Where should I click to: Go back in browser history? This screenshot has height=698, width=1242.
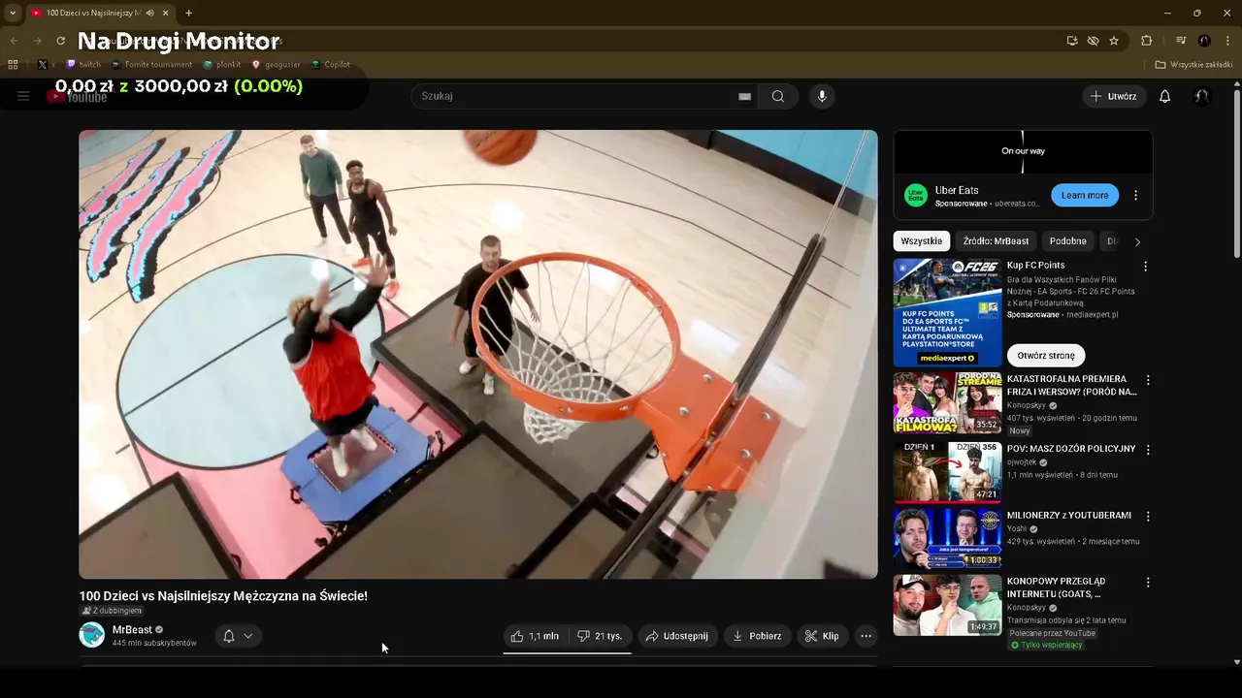pos(14,41)
